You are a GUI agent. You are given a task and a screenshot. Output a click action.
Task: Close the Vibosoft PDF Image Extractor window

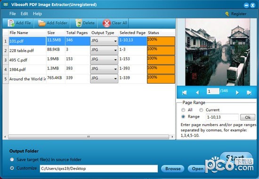(x=252, y=5)
